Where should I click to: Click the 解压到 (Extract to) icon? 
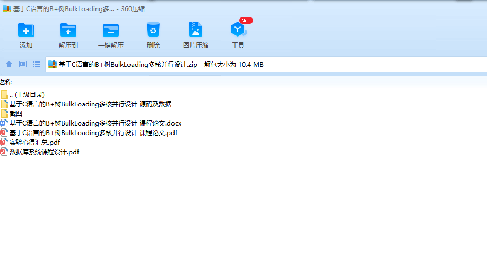(68, 30)
